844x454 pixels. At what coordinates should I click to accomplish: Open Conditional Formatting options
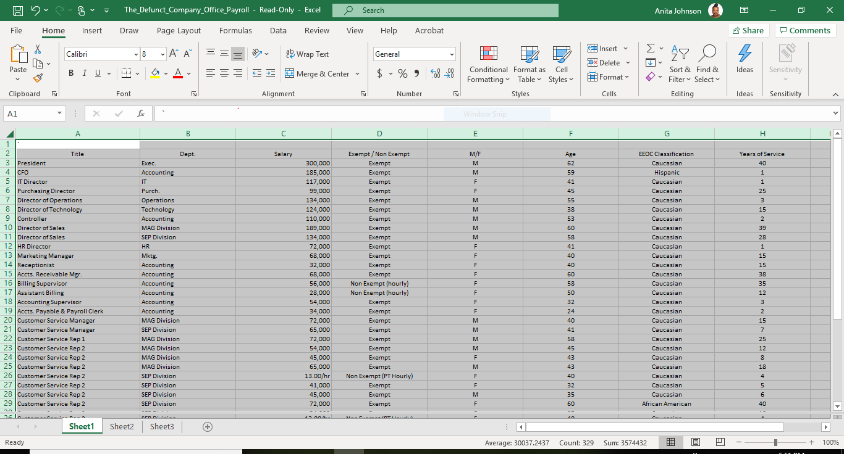(x=488, y=64)
